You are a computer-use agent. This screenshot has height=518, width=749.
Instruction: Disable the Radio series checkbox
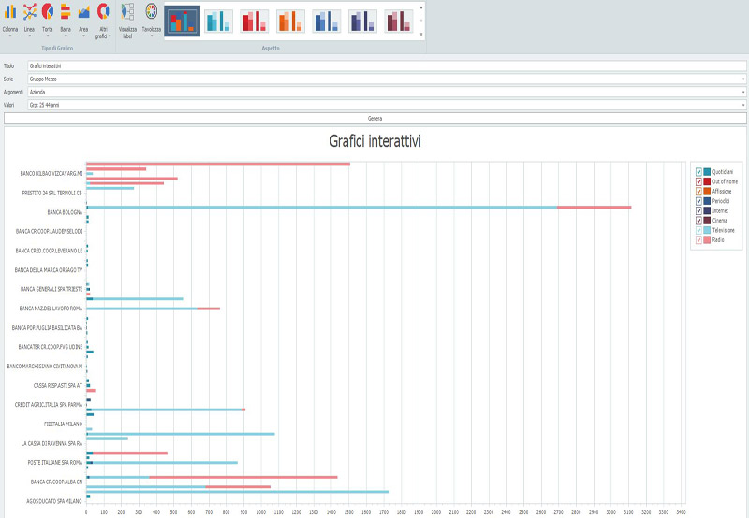click(x=698, y=240)
